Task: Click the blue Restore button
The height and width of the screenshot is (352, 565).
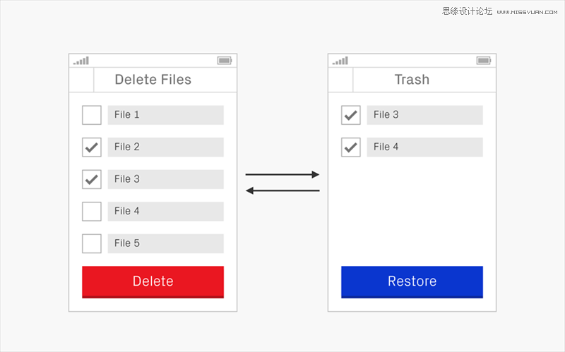Action: [412, 282]
